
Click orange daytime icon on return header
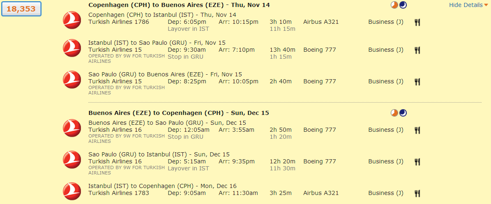click(394, 113)
